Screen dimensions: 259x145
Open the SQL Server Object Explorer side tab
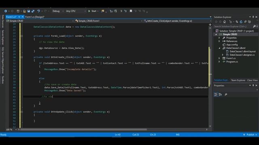pyautogui.click(x=3, y=60)
